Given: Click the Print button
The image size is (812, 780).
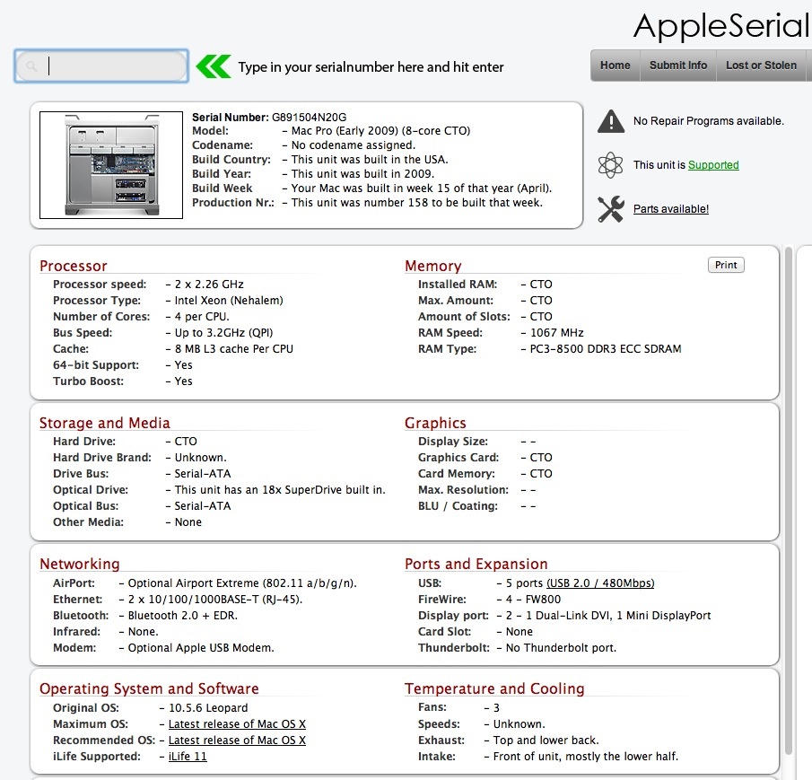Looking at the screenshot, I should [x=726, y=265].
